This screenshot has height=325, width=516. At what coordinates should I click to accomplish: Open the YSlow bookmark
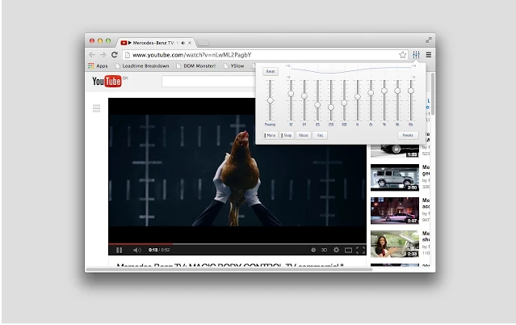[x=233, y=66]
